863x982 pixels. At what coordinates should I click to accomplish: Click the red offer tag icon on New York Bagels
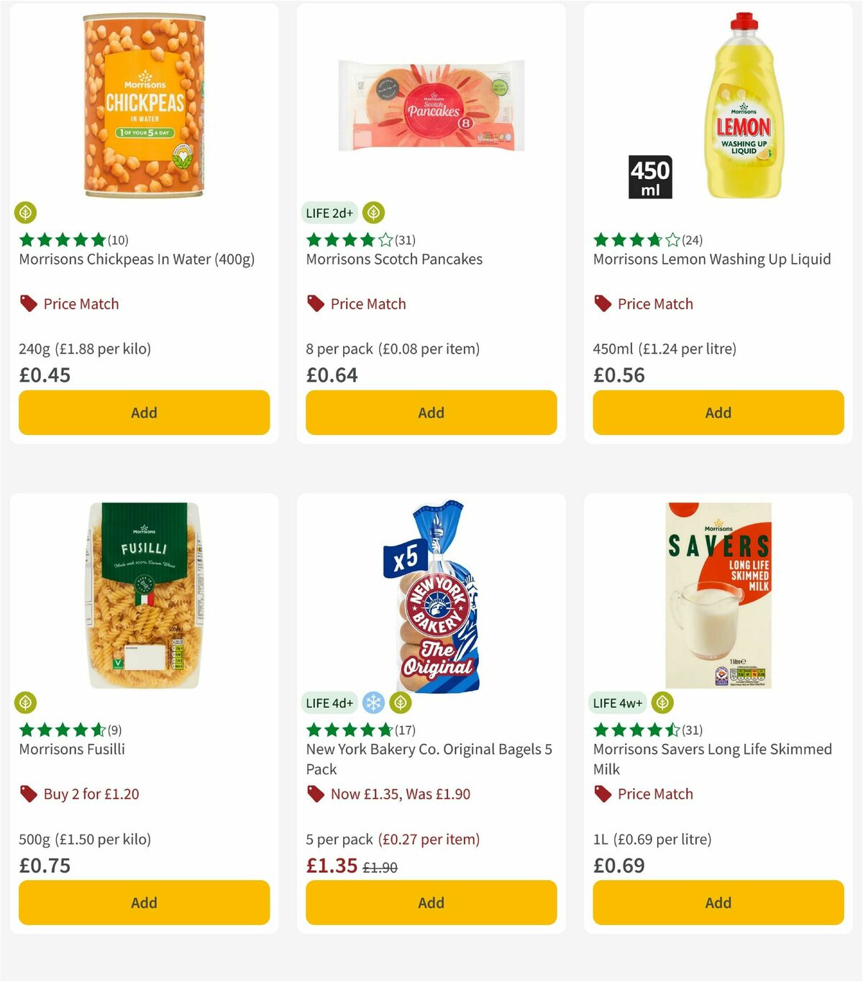[314, 794]
